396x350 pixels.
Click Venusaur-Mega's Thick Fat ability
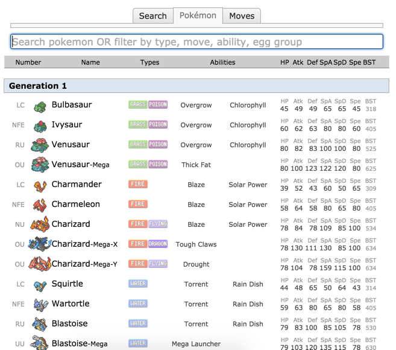tap(196, 165)
